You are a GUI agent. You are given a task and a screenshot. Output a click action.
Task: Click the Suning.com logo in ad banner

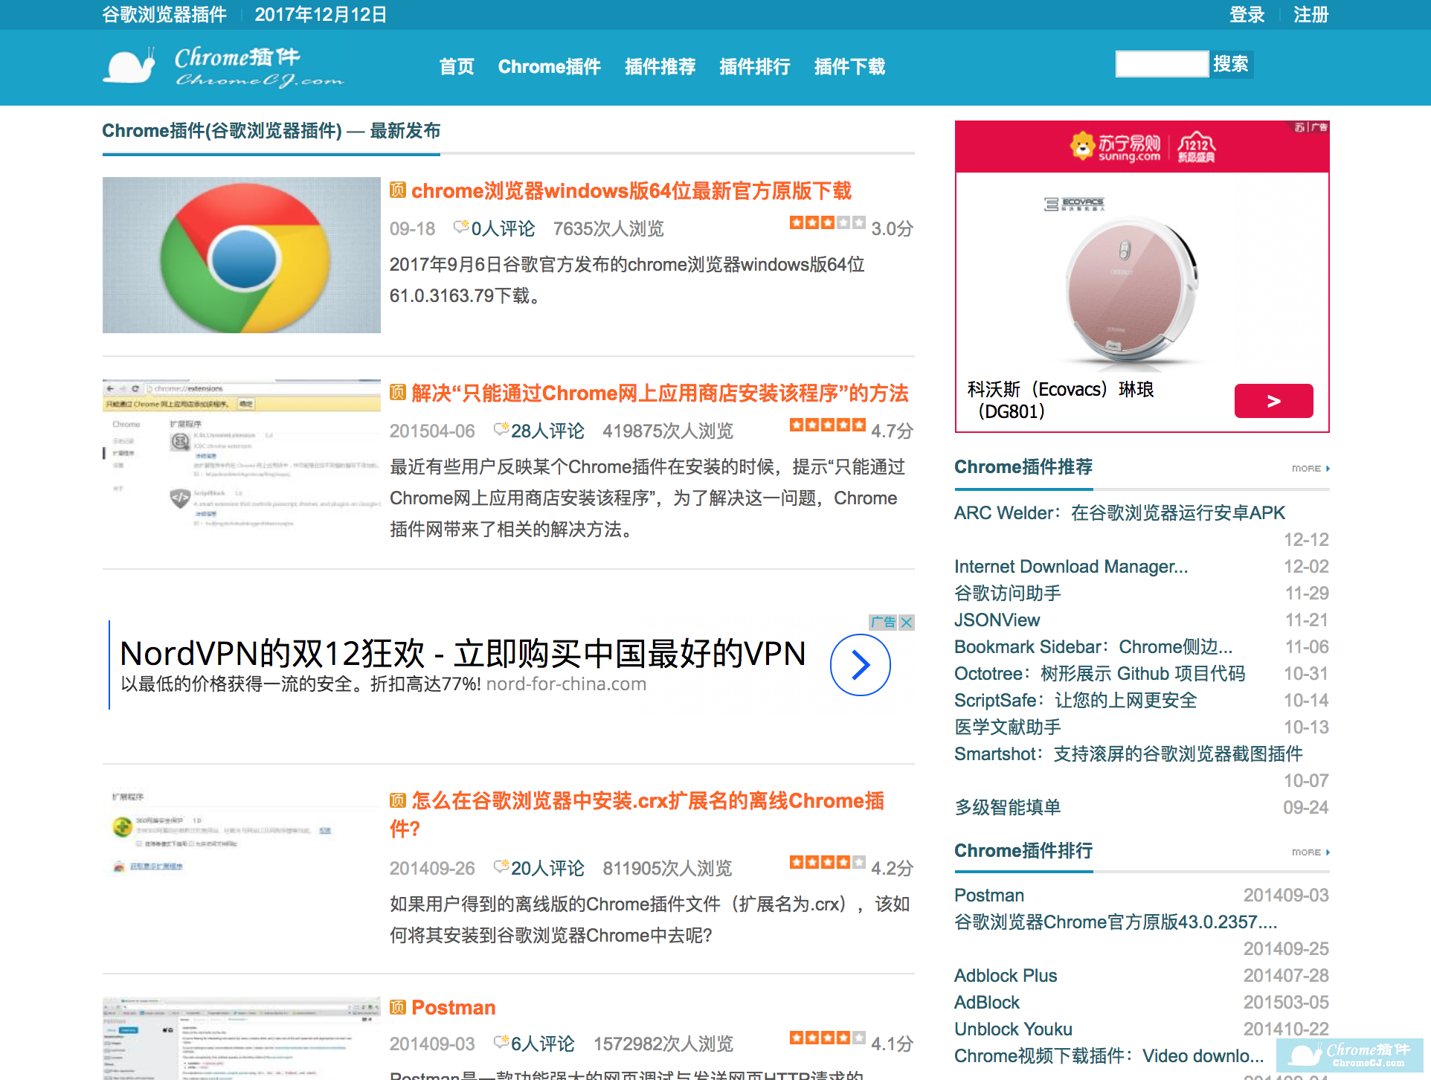[x=1115, y=147]
